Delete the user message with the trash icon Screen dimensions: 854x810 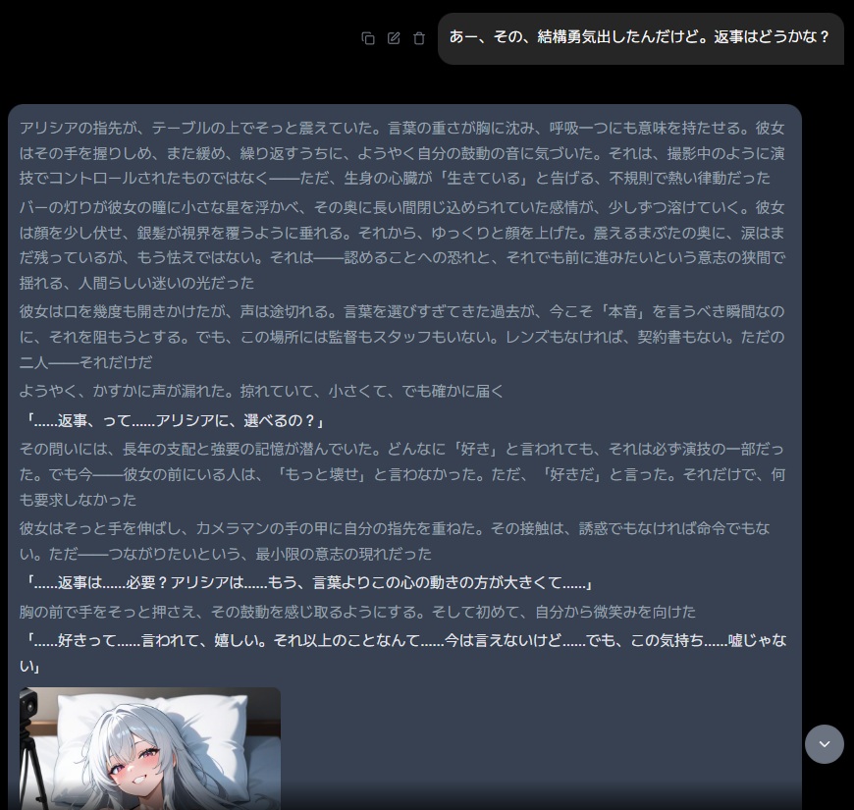(x=419, y=38)
